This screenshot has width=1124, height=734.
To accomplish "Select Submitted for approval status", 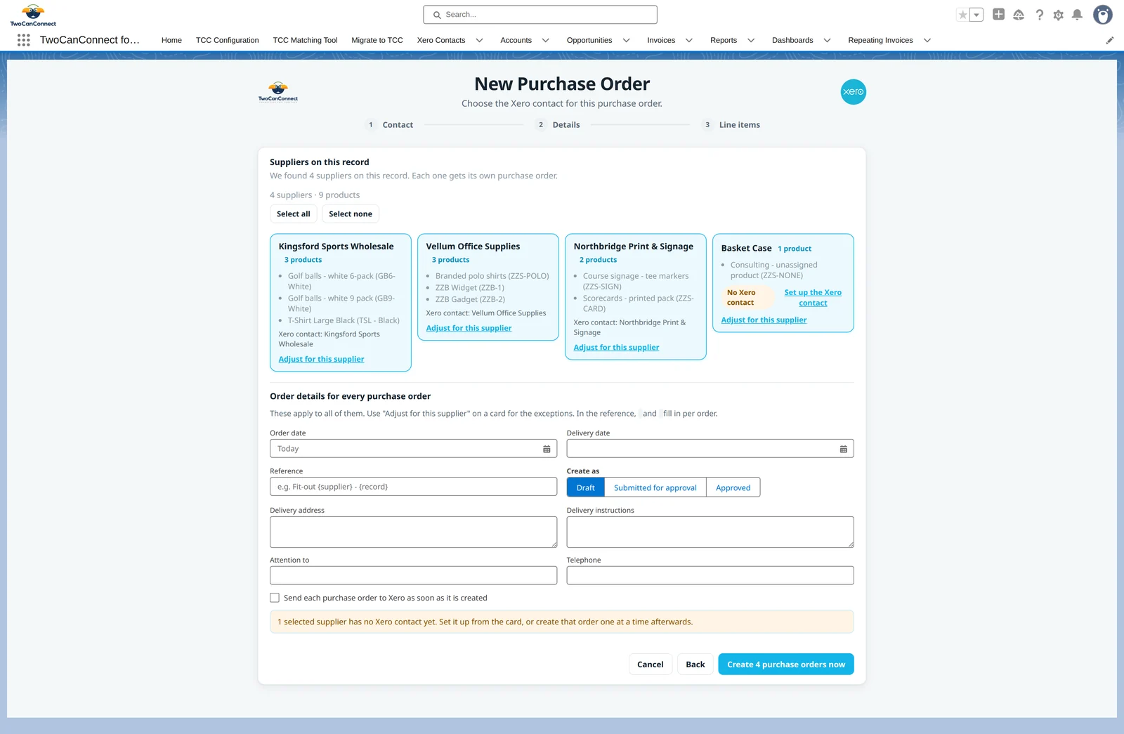I will pos(655,487).
